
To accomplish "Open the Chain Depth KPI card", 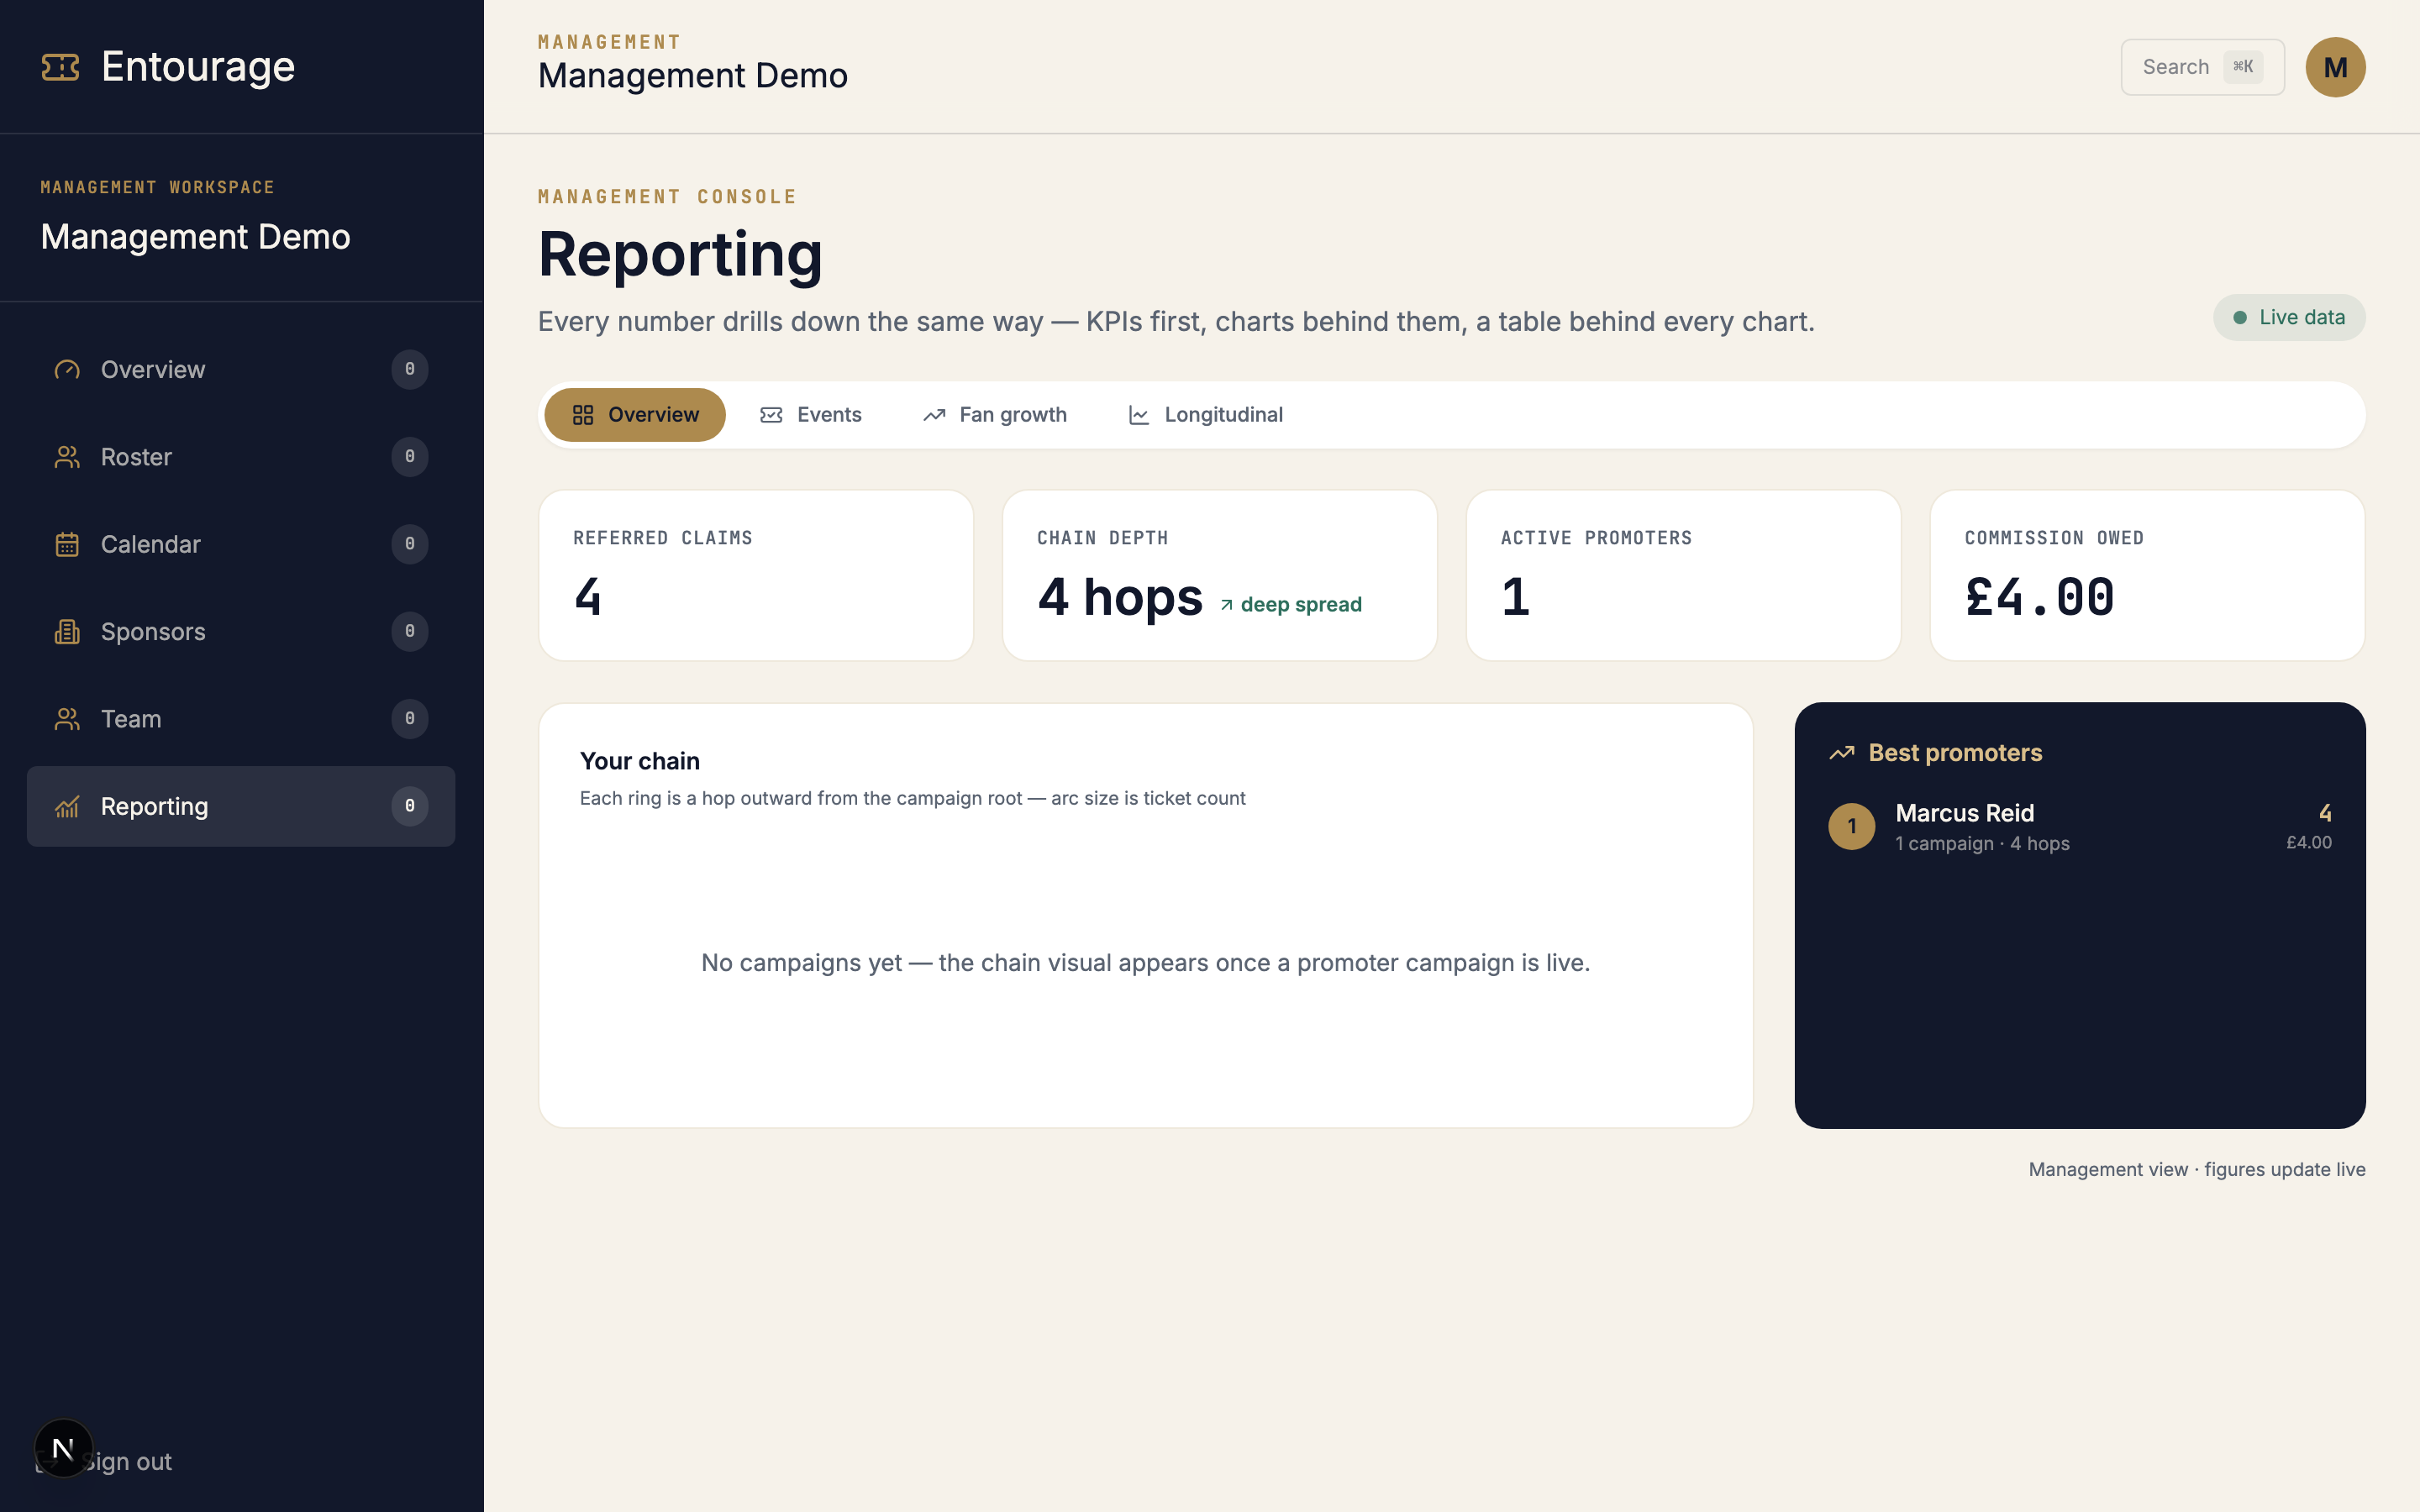I will click(x=1220, y=575).
